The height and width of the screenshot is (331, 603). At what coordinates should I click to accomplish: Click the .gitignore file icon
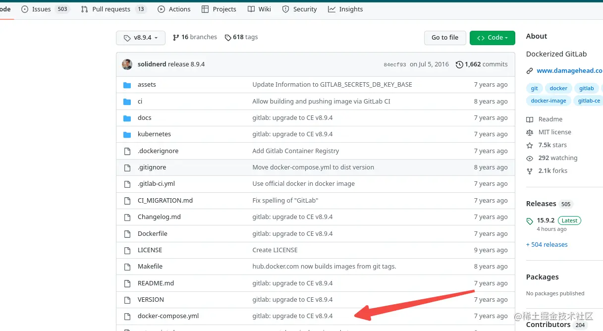click(x=127, y=167)
